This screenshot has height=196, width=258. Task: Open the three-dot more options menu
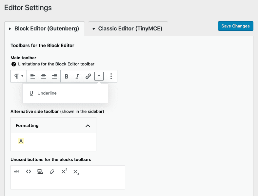[111, 76]
